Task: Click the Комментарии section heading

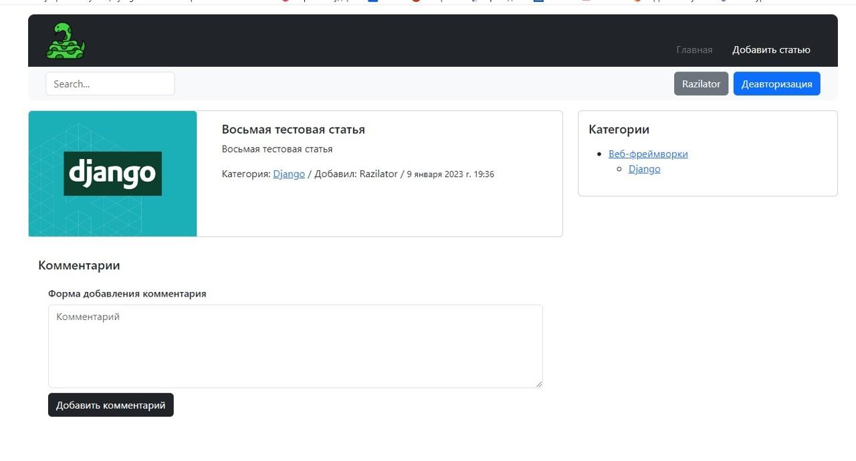Action: tap(79, 265)
